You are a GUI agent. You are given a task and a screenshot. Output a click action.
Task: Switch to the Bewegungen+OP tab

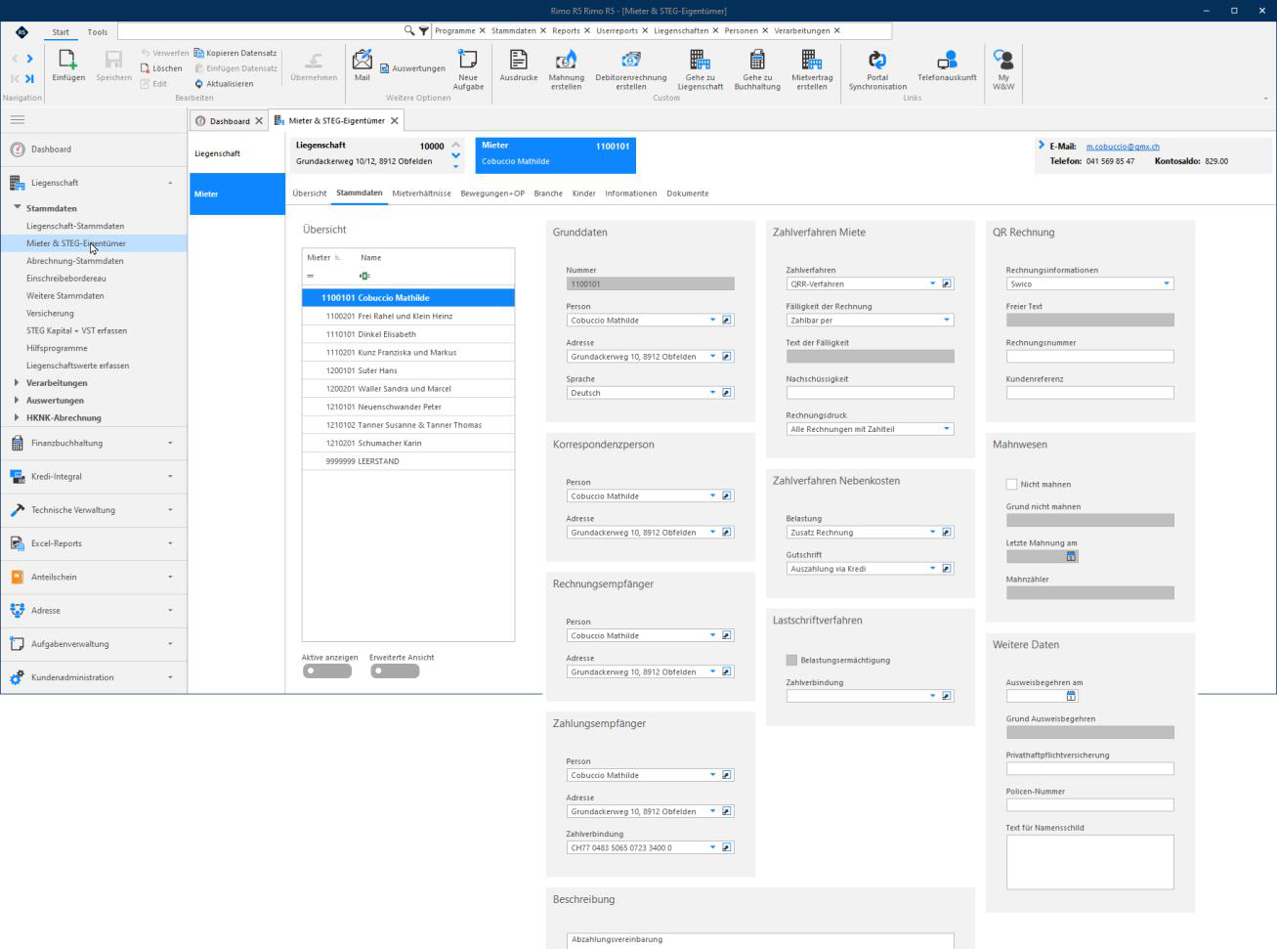(492, 194)
